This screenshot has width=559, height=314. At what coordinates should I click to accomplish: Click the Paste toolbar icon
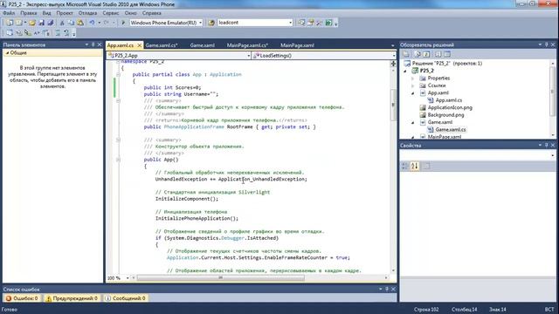pos(80,23)
